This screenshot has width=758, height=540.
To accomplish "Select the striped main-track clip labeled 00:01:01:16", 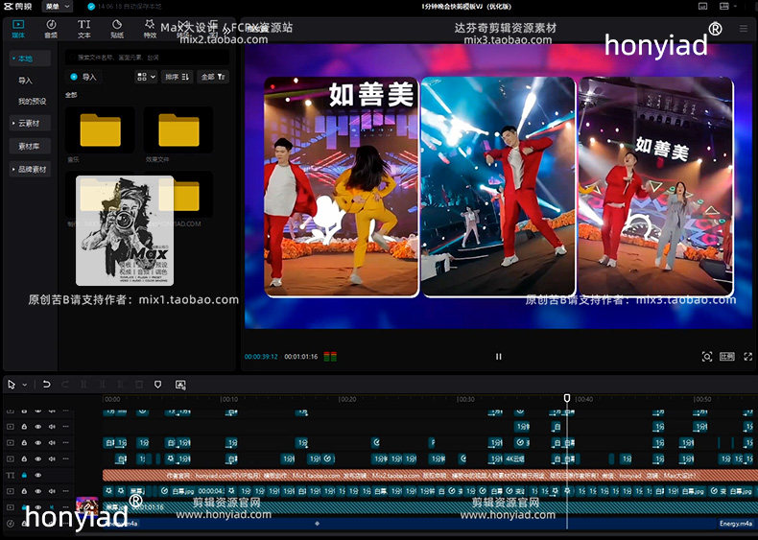I will tap(430, 507).
